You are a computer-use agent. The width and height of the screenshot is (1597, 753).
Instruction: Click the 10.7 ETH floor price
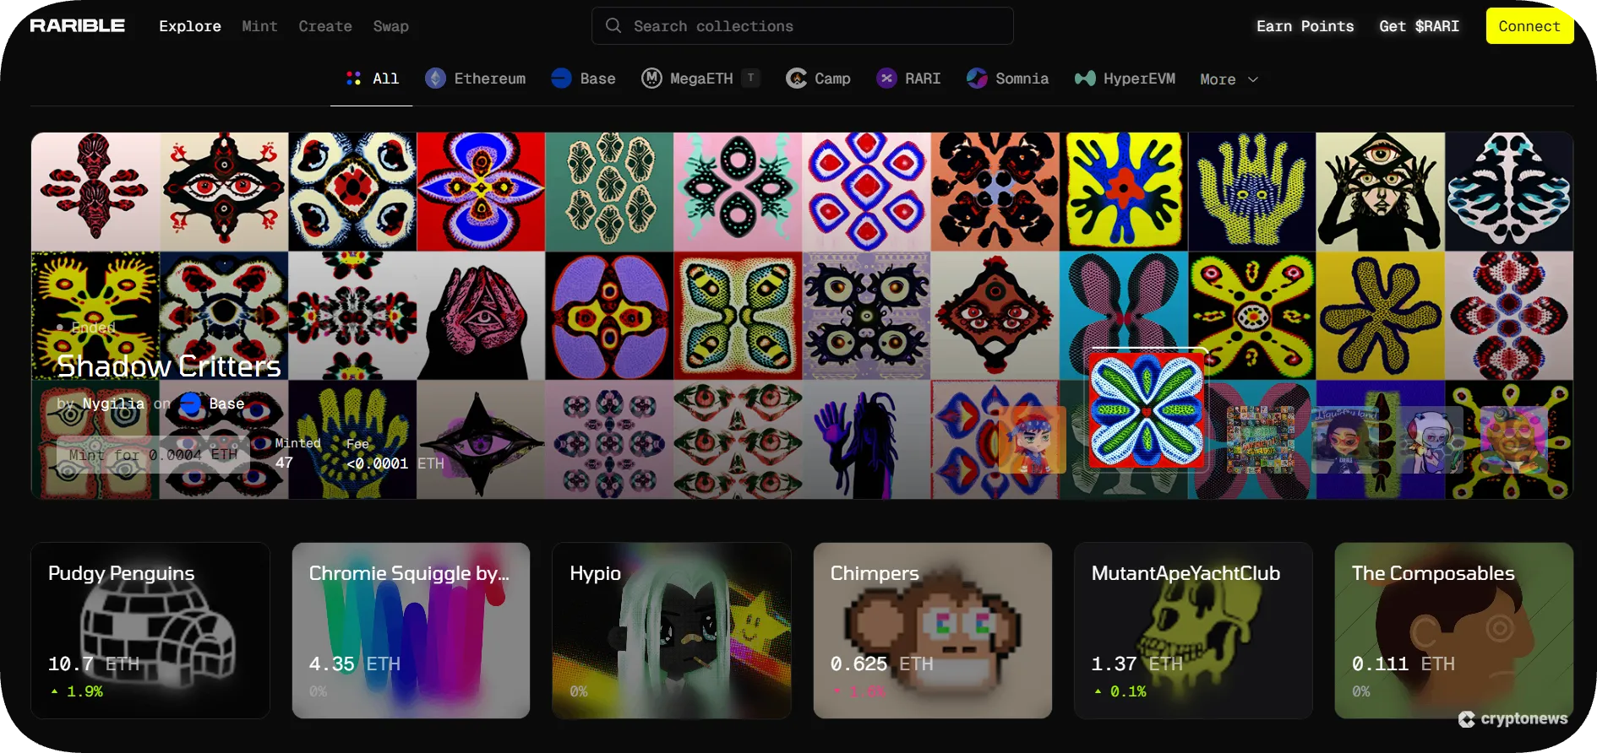tap(94, 664)
